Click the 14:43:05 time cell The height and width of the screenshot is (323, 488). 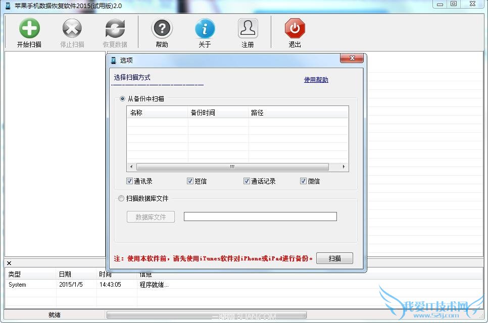pyautogui.click(x=110, y=285)
